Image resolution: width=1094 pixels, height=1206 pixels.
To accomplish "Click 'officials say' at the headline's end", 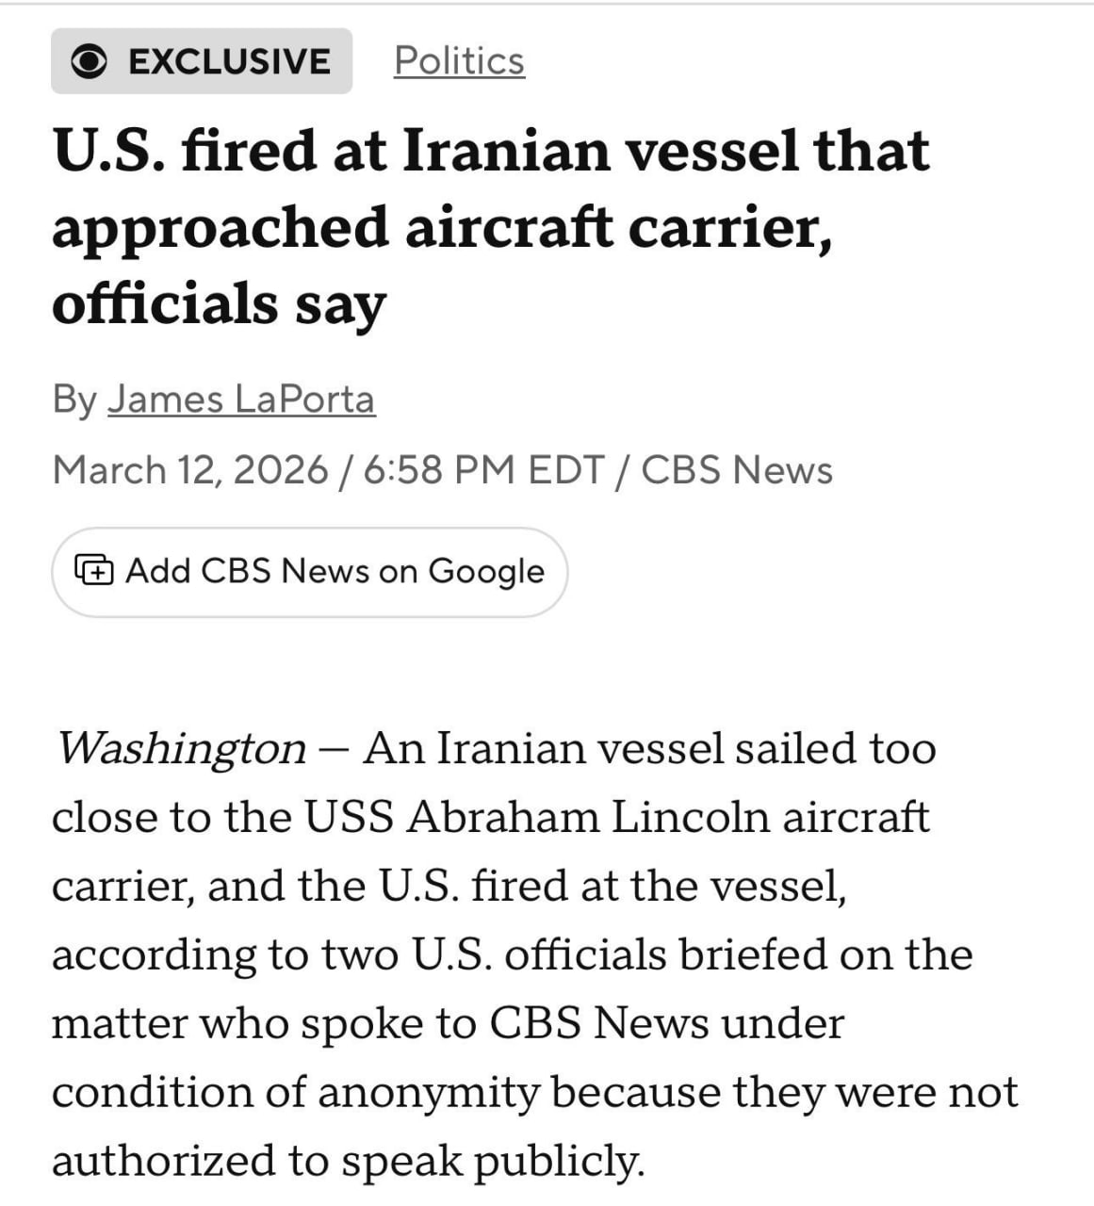I will (219, 303).
